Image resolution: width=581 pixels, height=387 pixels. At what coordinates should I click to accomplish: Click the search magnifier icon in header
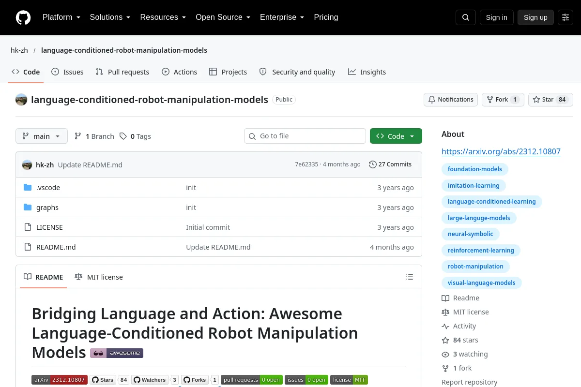[466, 17]
